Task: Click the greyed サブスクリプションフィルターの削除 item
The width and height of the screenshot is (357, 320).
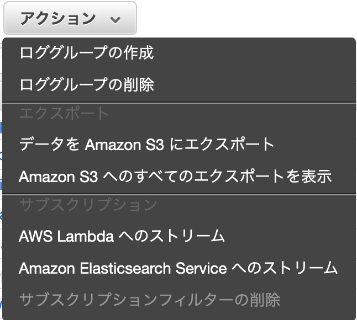Action: [149, 300]
